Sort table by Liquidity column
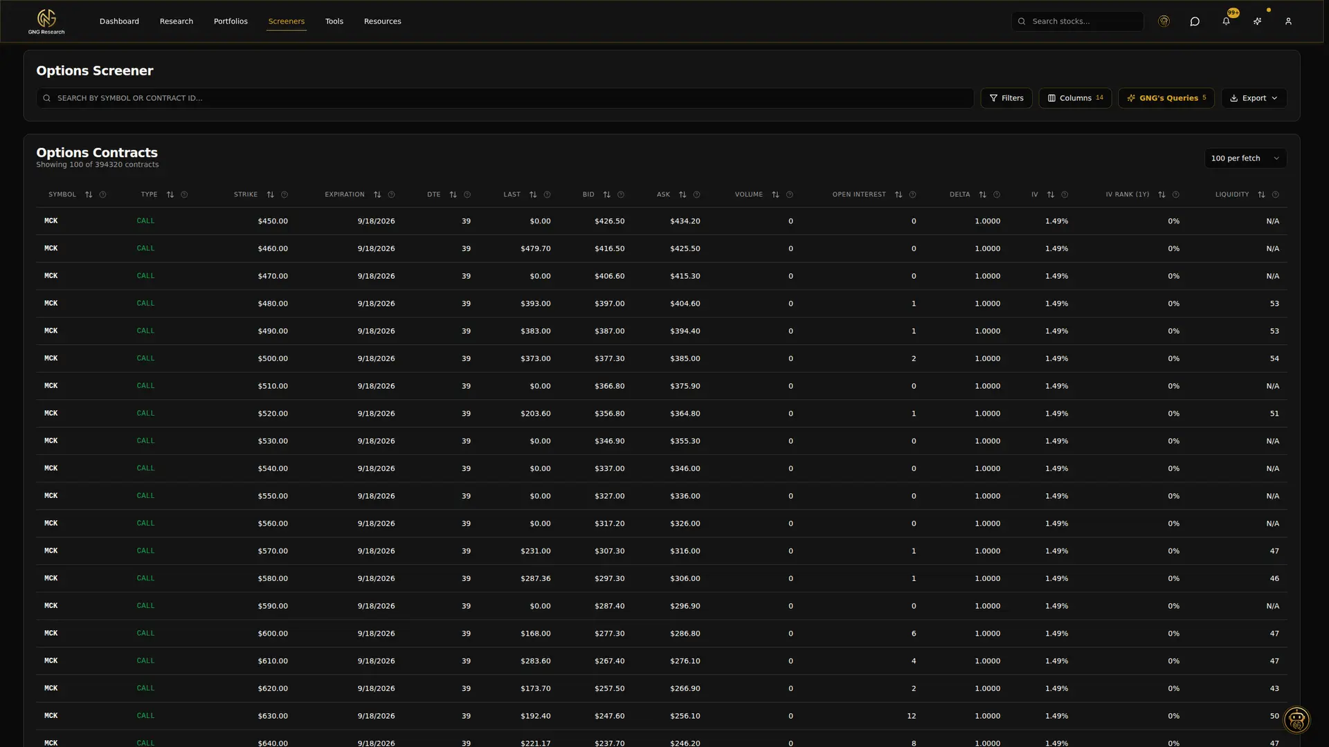 1262,195
